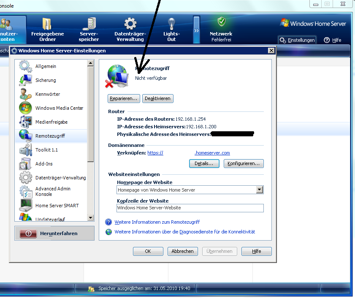Open Hilfe in the console header
Image resolution: width=355 pixels, height=298 pixels.
pyautogui.click(x=333, y=40)
